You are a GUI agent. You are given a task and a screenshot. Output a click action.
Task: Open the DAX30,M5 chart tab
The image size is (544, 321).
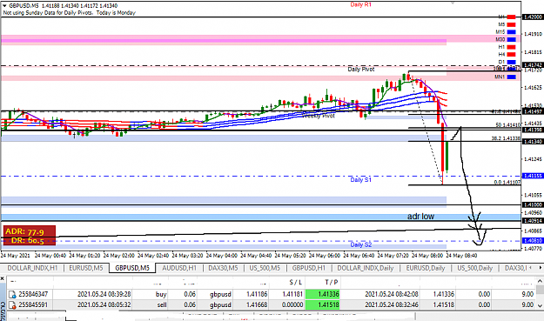[x=223, y=268]
